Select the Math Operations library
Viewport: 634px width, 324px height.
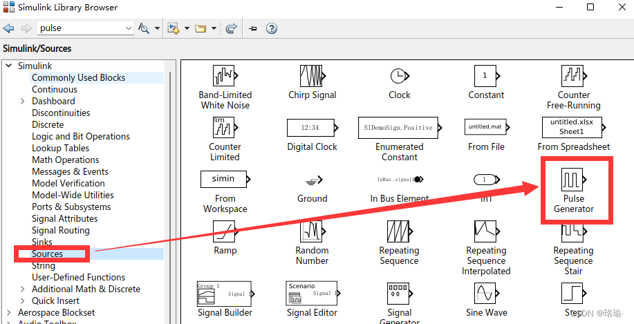pos(66,160)
